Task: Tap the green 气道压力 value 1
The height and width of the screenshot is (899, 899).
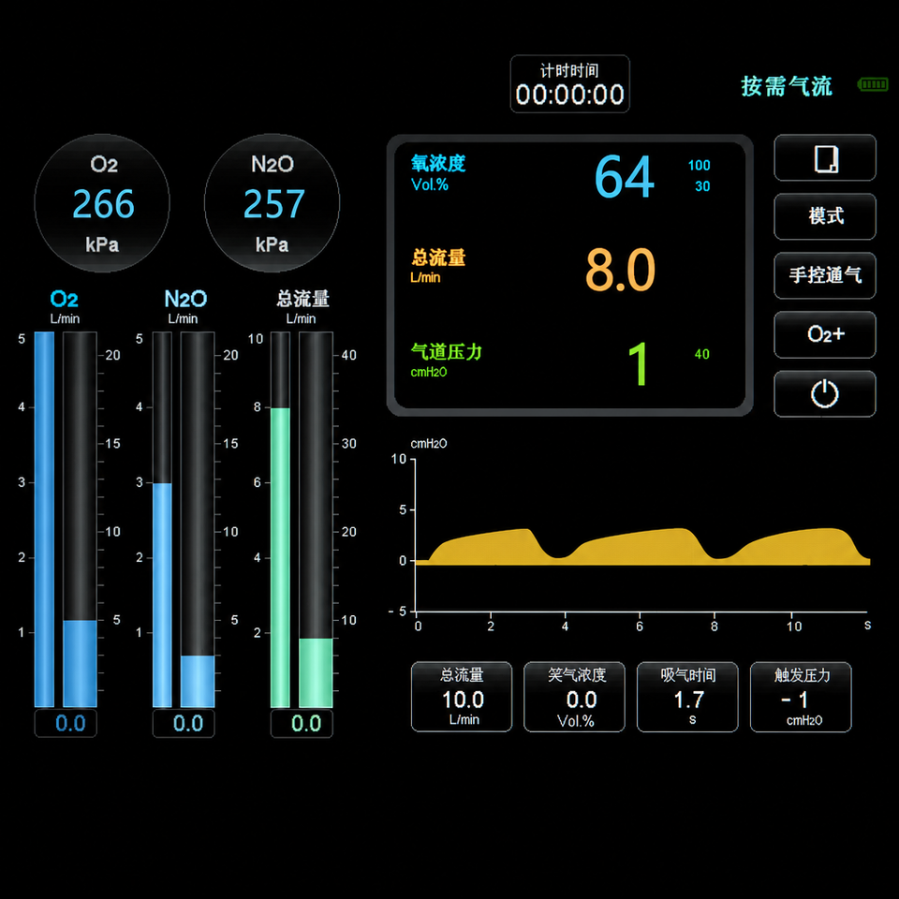Action: (x=638, y=363)
